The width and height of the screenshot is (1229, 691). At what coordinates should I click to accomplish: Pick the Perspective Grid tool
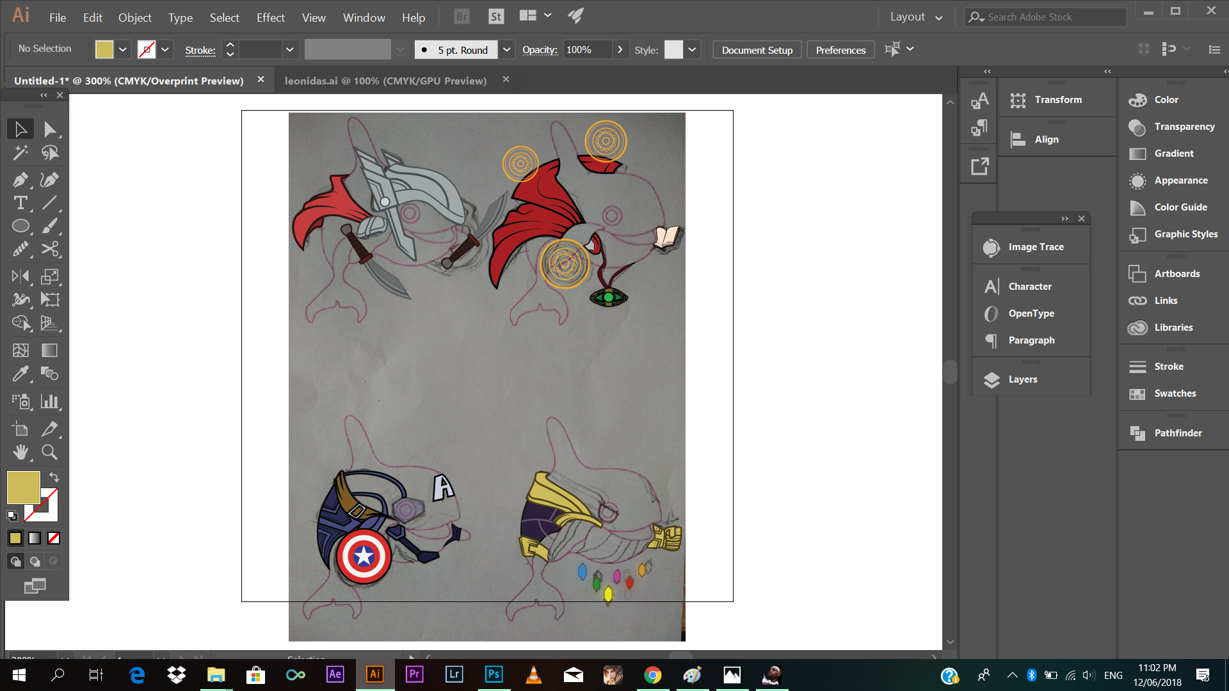pyautogui.click(x=50, y=322)
